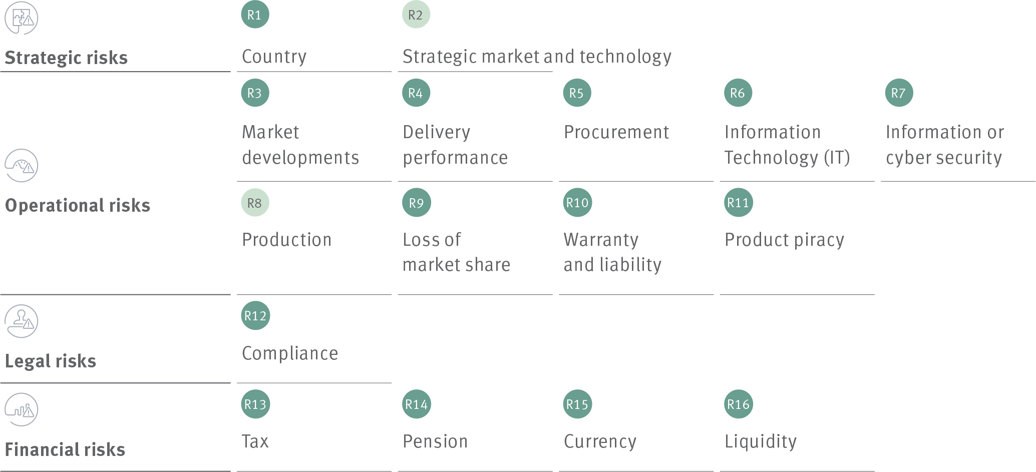Select the Currency risk label
Viewport: 1036px width, 472px height.
coord(600,441)
